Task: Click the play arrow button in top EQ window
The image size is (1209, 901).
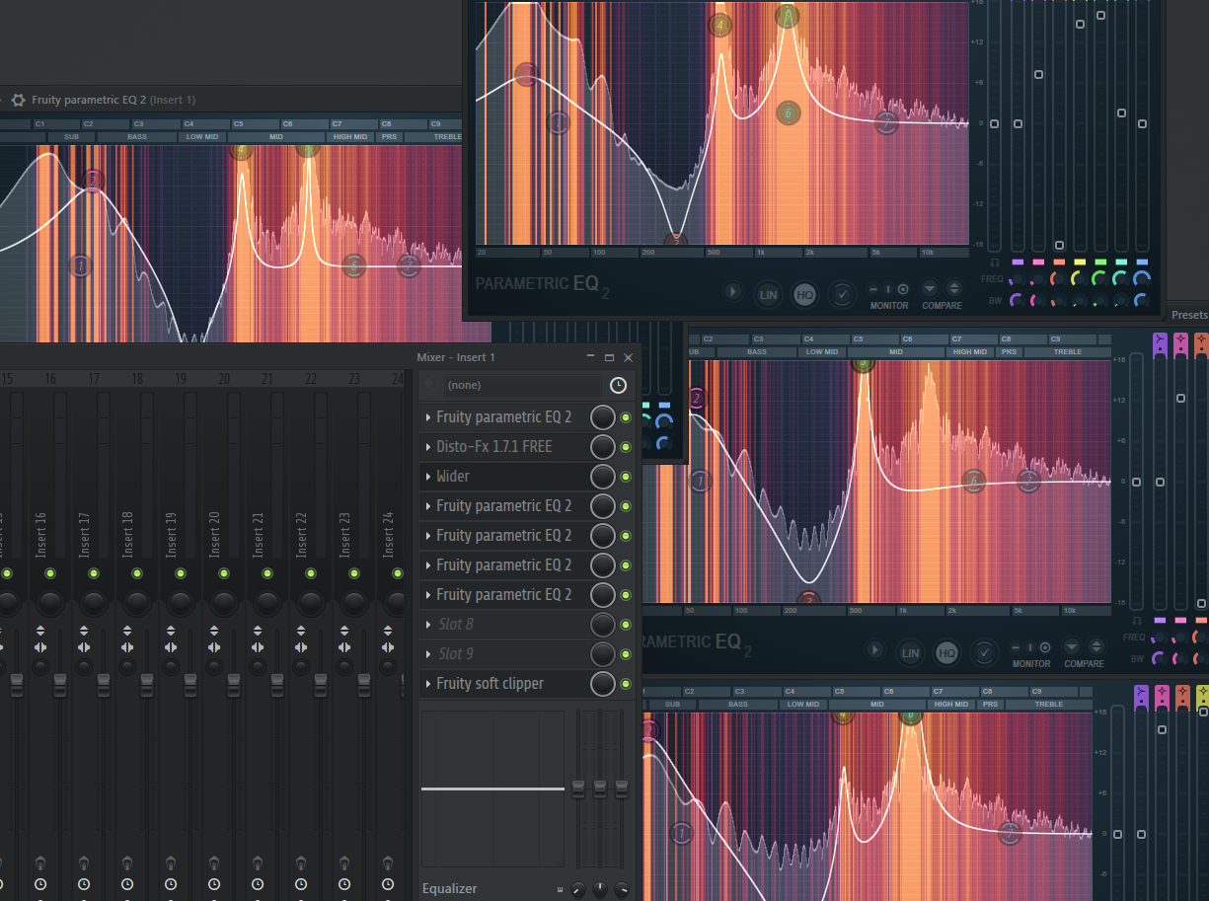Action: (x=732, y=292)
